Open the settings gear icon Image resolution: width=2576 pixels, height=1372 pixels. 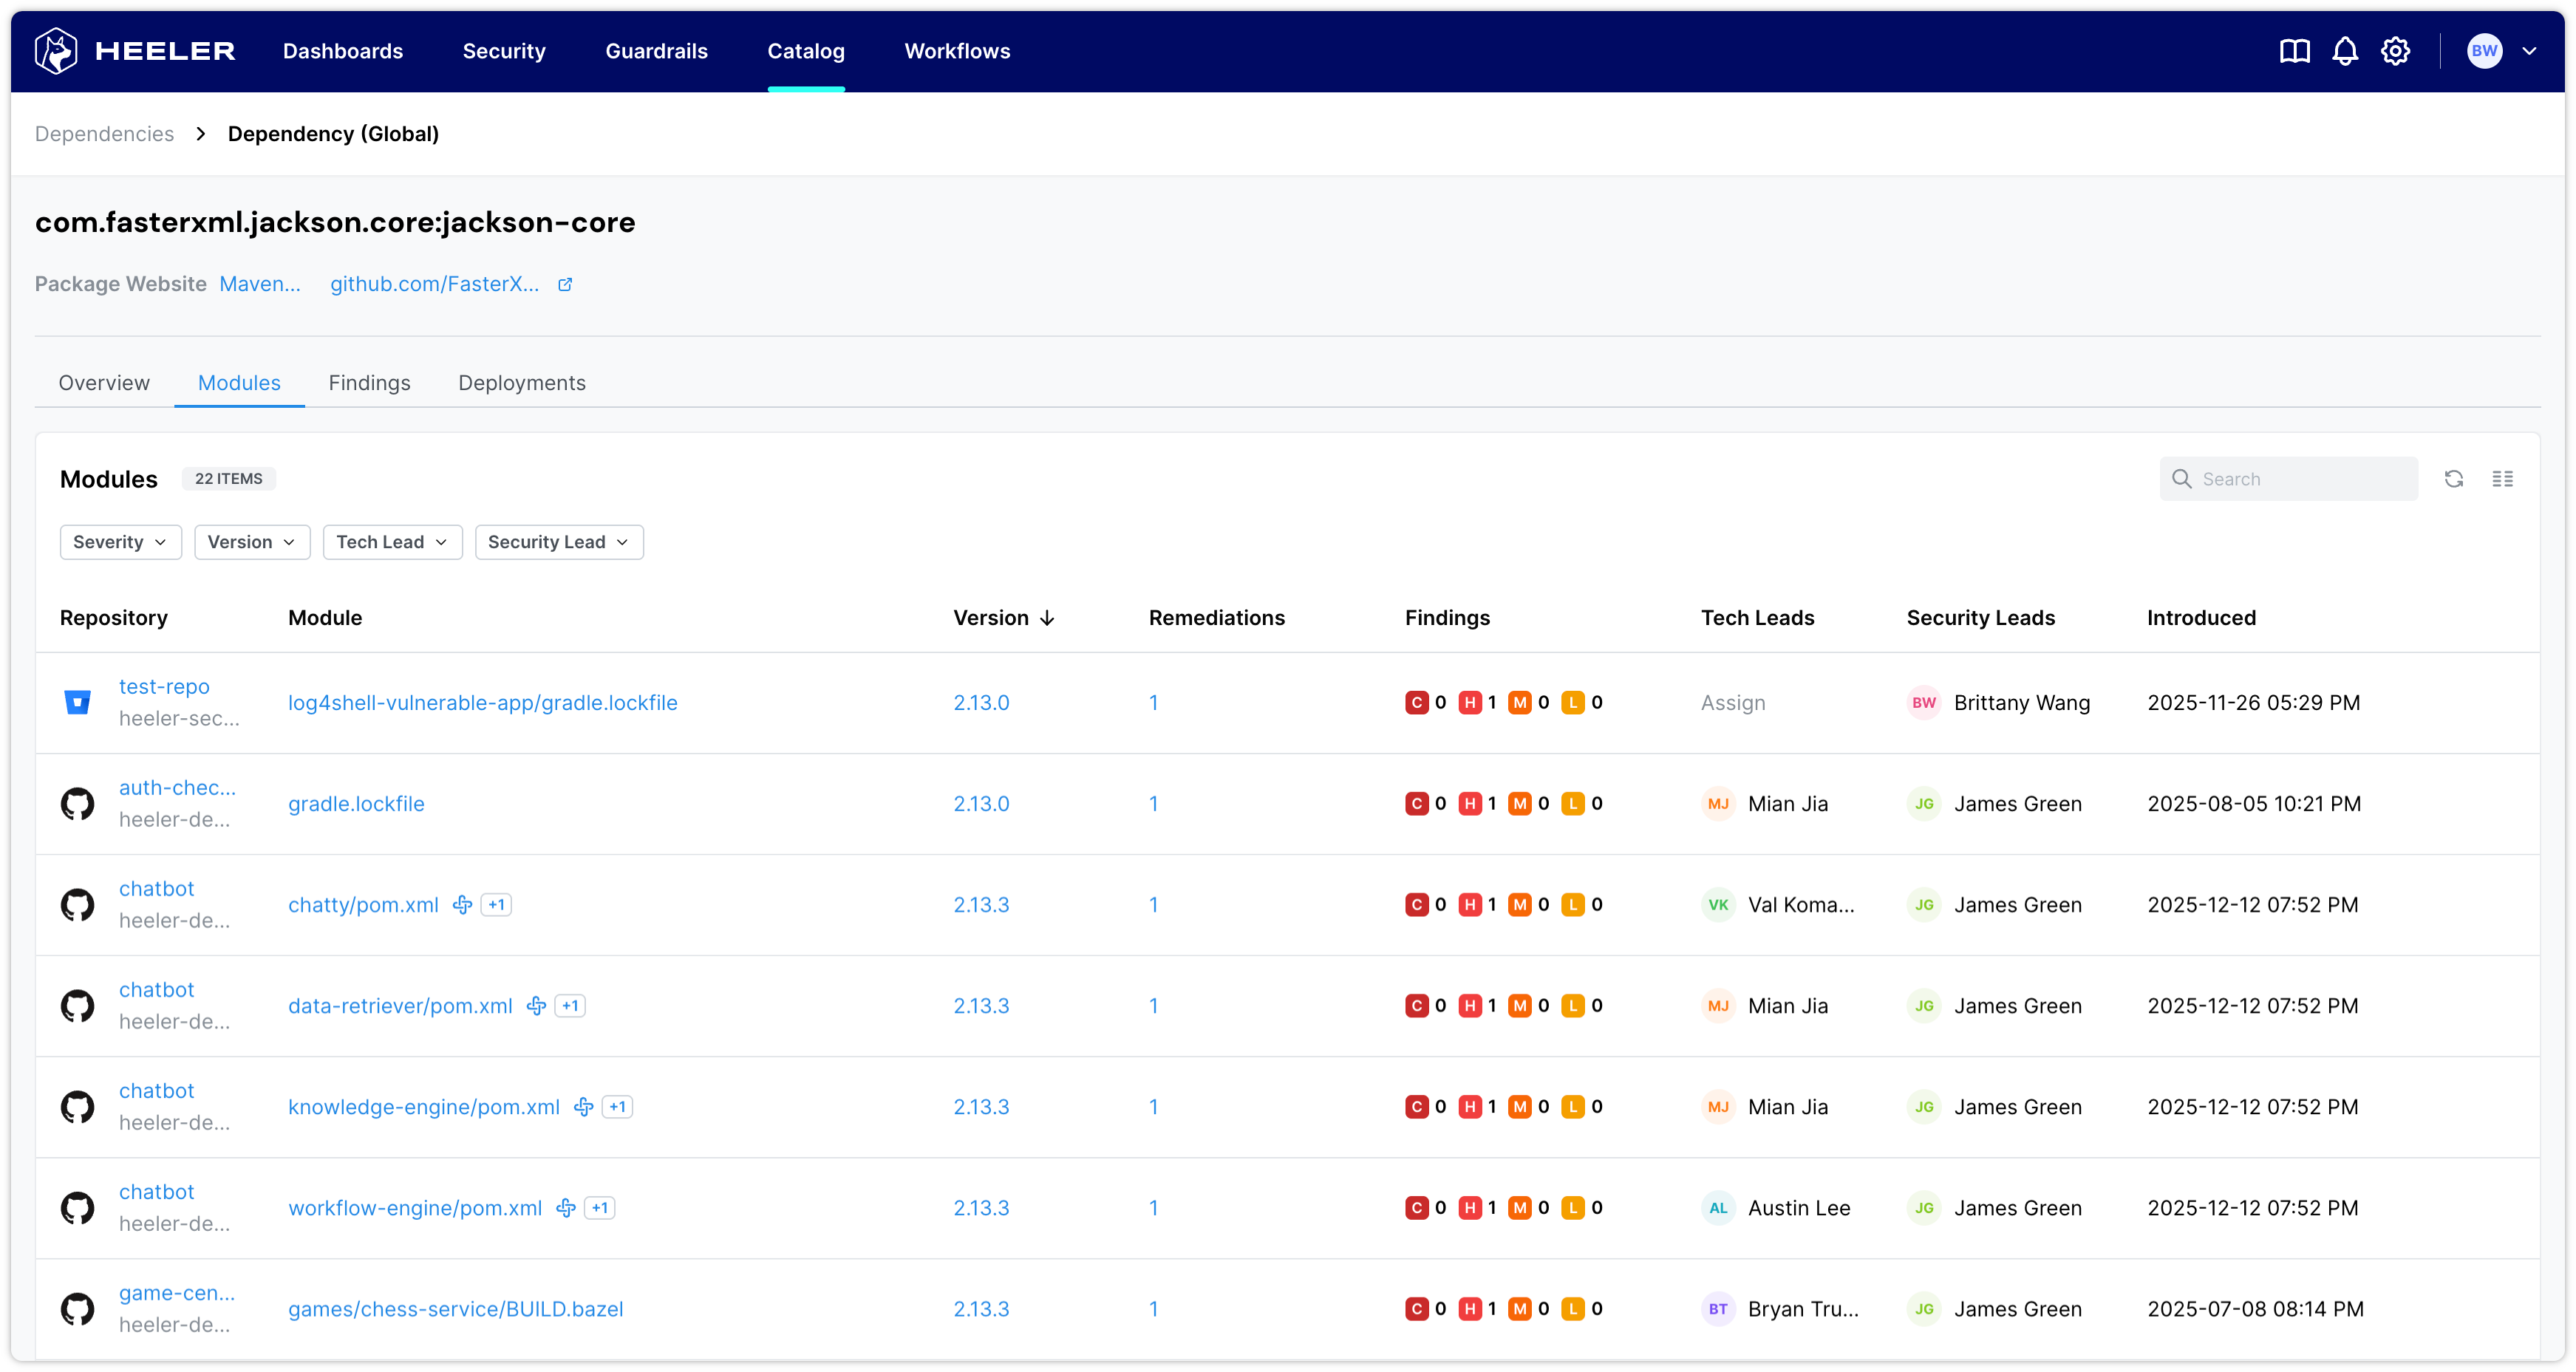2395,51
